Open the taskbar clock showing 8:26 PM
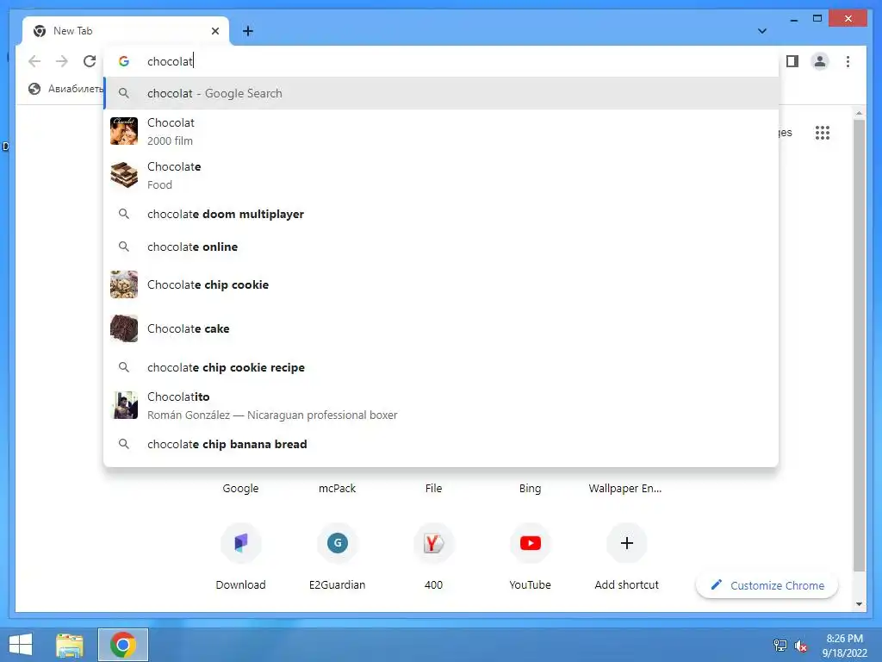This screenshot has height=662, width=882. (844, 646)
